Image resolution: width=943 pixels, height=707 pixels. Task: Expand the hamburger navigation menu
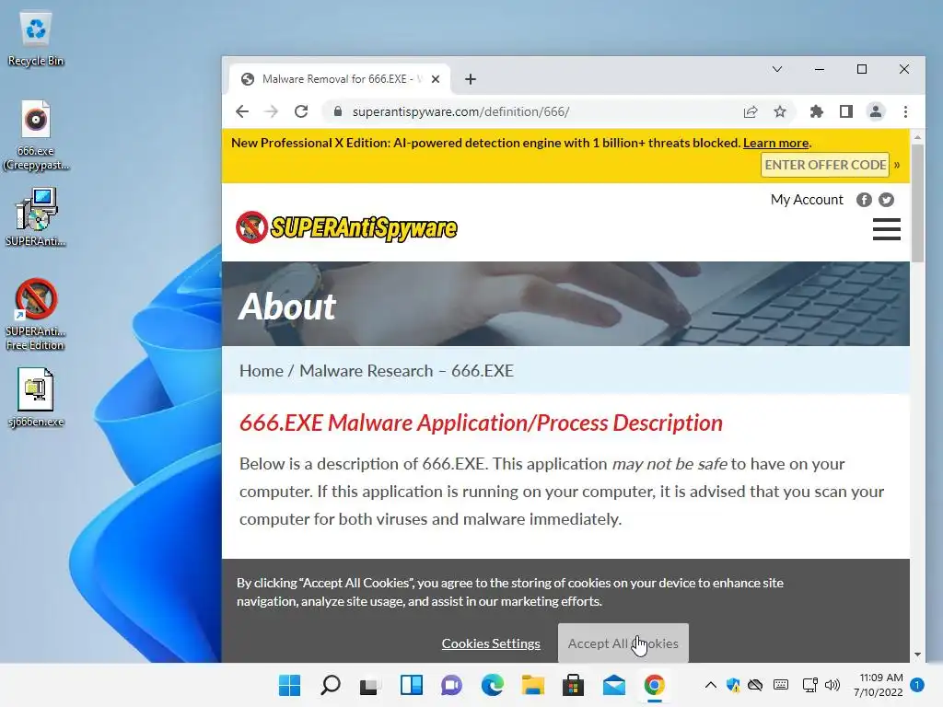pyautogui.click(x=887, y=229)
